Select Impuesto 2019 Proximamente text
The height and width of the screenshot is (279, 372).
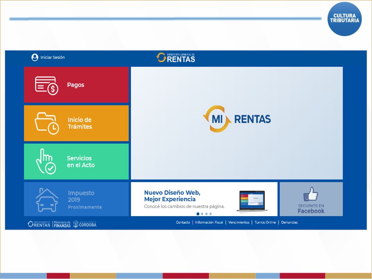[x=85, y=200]
